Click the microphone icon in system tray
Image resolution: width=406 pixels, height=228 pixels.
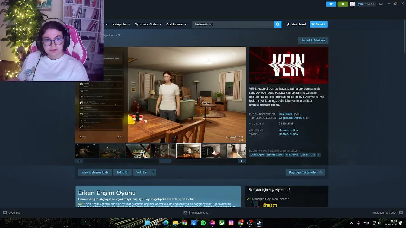coord(358,223)
